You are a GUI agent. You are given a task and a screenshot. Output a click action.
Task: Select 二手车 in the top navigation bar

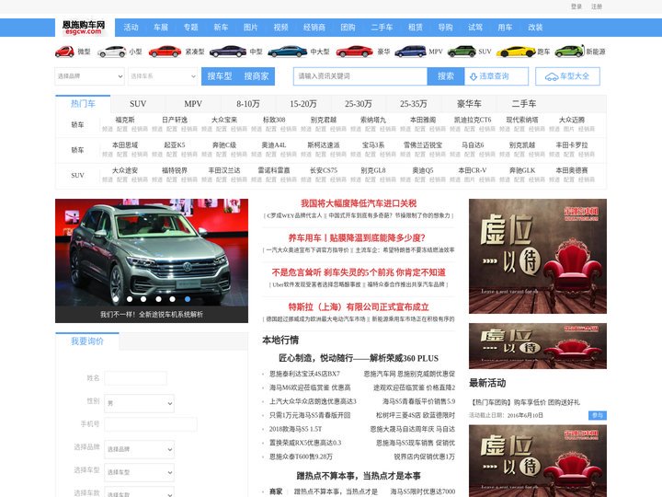click(382, 28)
